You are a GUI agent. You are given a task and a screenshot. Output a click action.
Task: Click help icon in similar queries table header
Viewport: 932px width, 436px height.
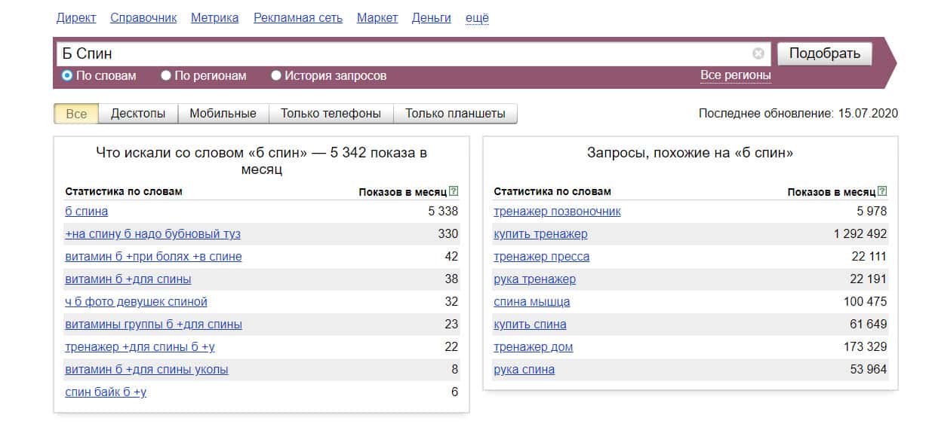coord(882,191)
